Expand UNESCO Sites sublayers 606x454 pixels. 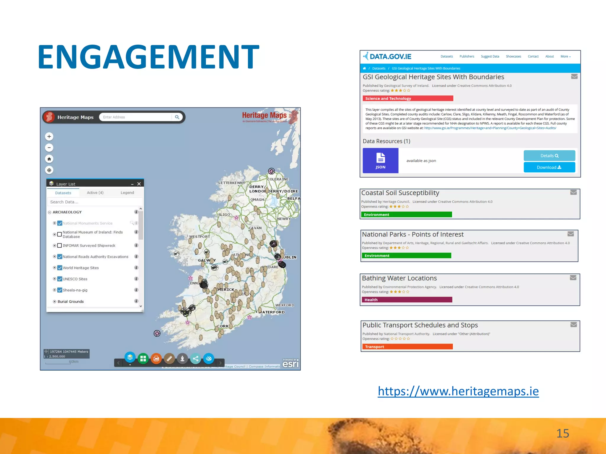(54, 279)
